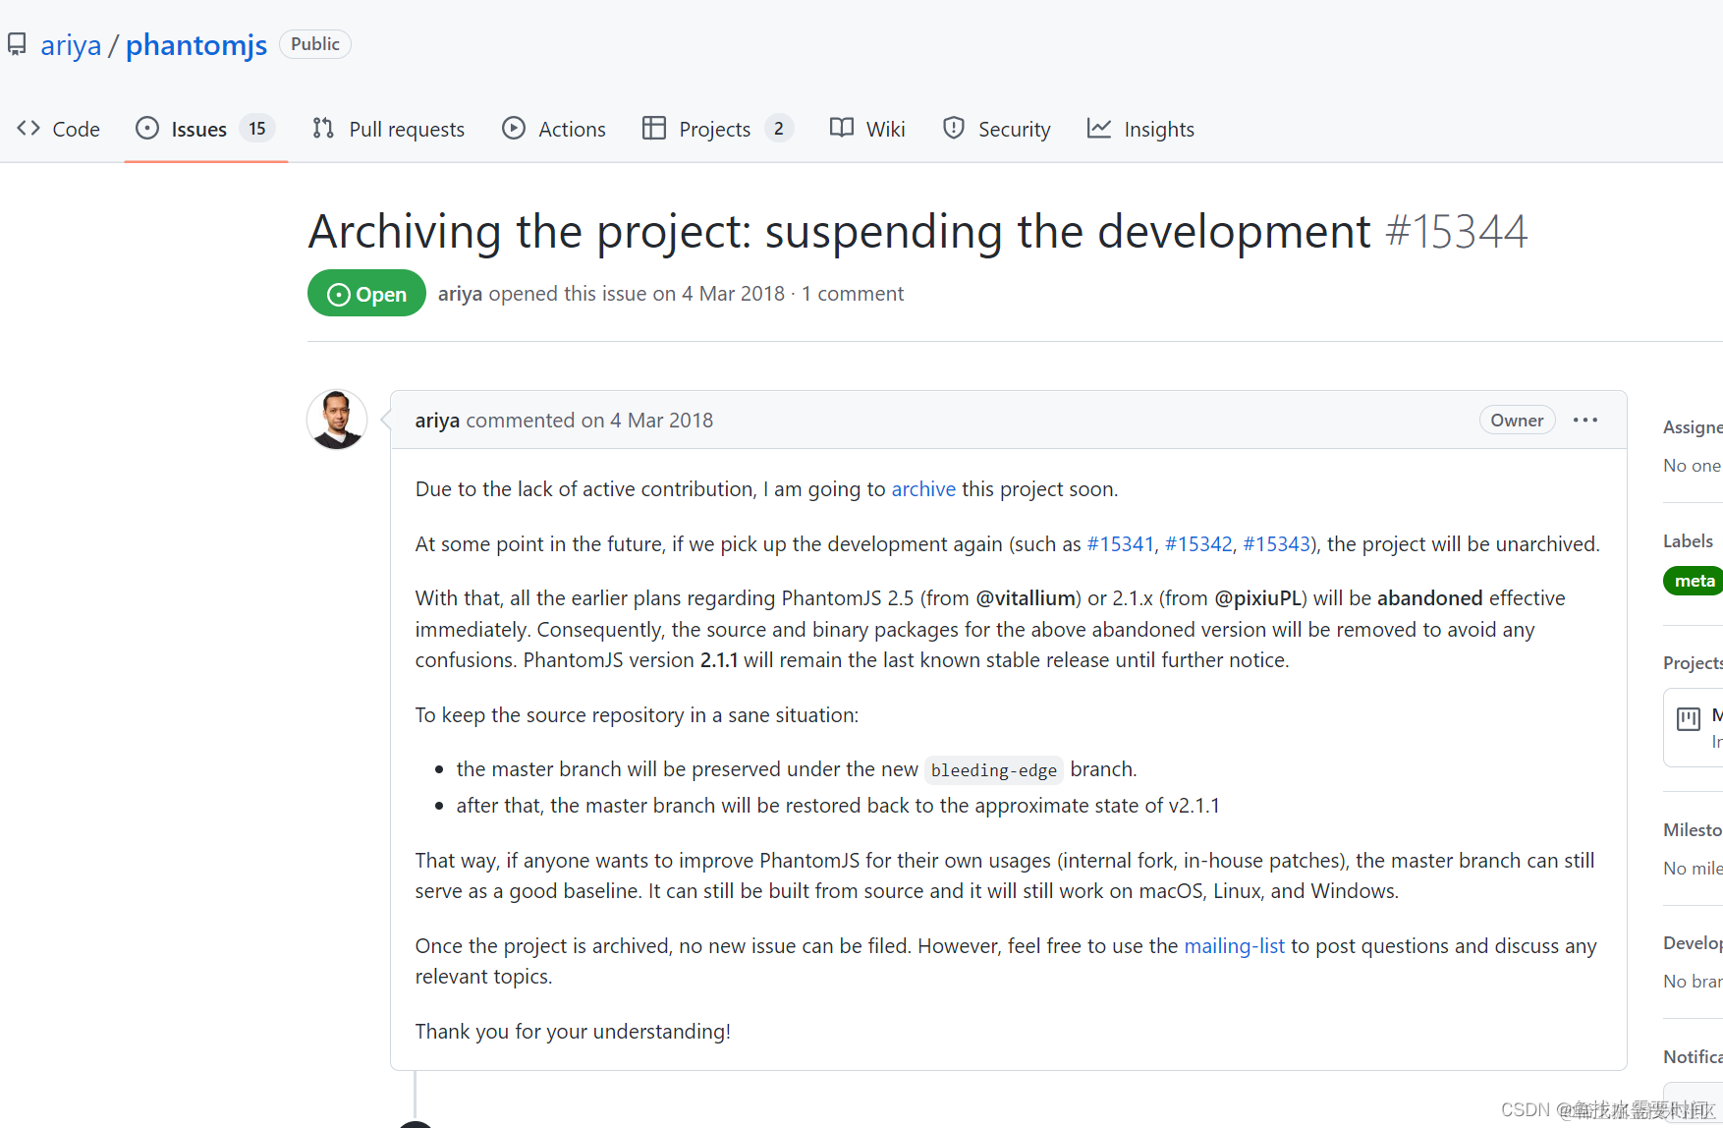Click the green meta label
Image resolution: width=1723 pixels, height=1128 pixels.
pyautogui.click(x=1694, y=581)
